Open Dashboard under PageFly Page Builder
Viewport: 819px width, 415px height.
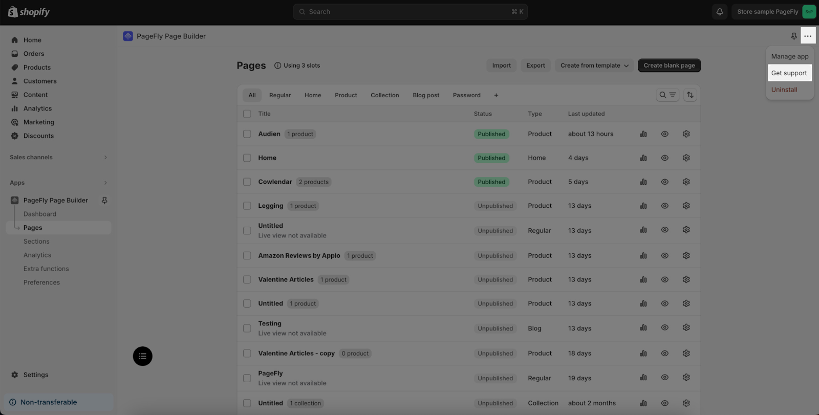[40, 214]
